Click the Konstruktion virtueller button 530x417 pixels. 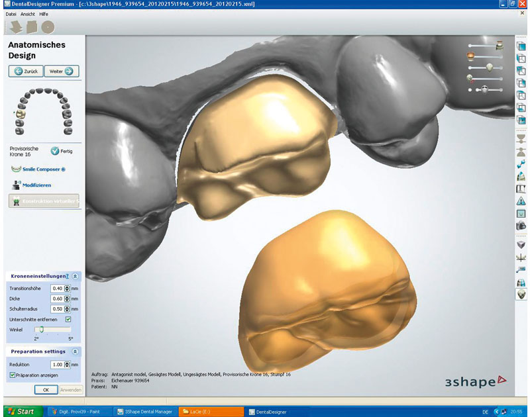point(44,201)
